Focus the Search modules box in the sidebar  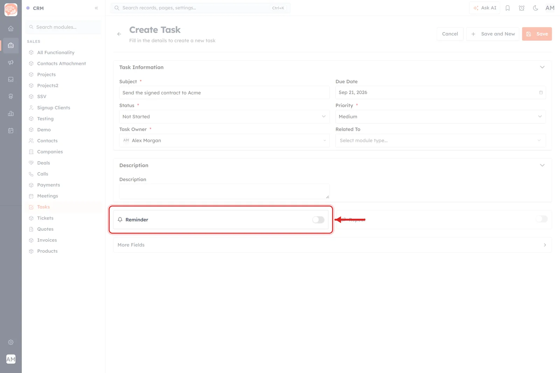(x=63, y=27)
